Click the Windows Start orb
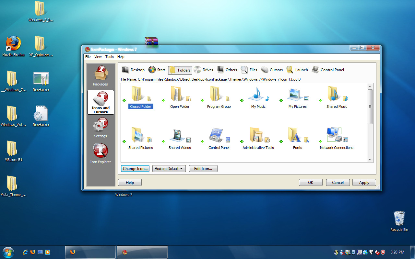This screenshot has width=415, height=259. coord(8,252)
